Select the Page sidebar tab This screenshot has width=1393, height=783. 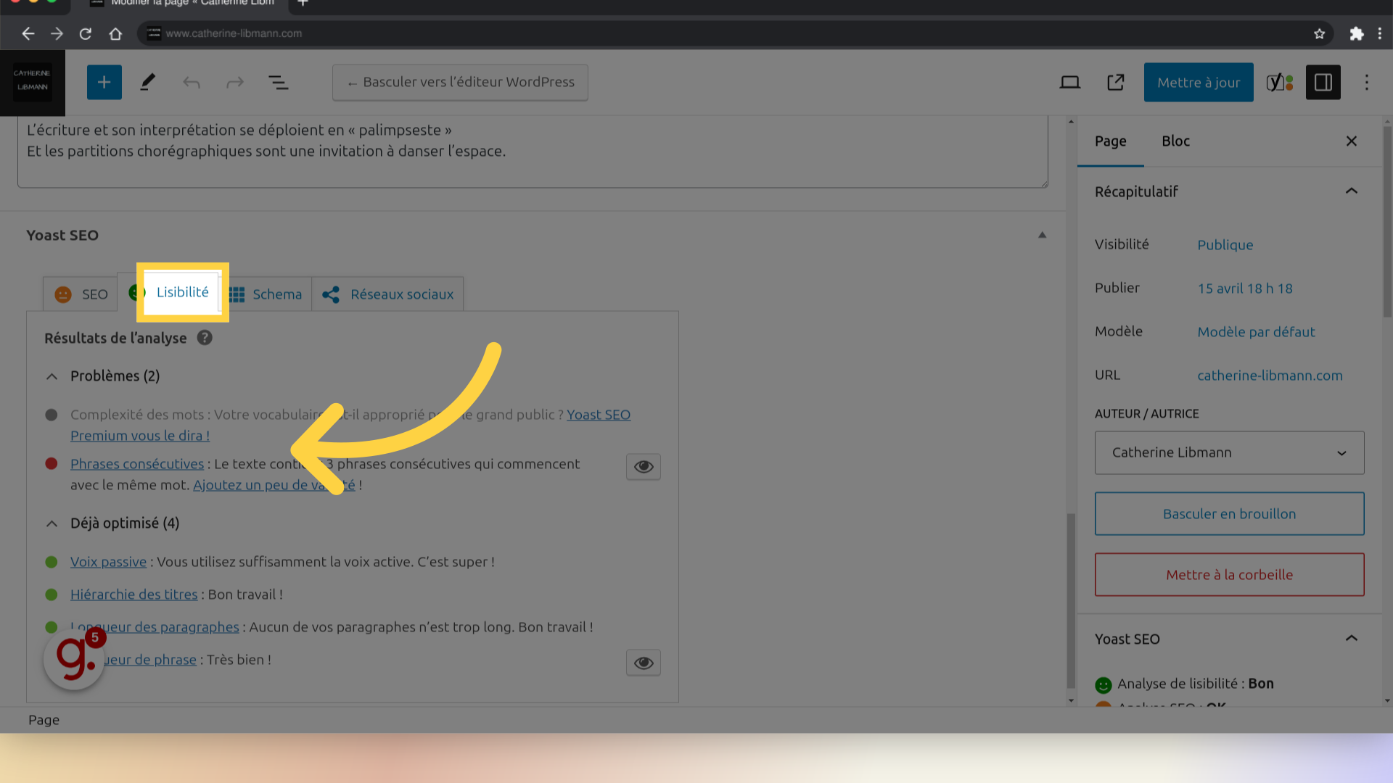1110,141
